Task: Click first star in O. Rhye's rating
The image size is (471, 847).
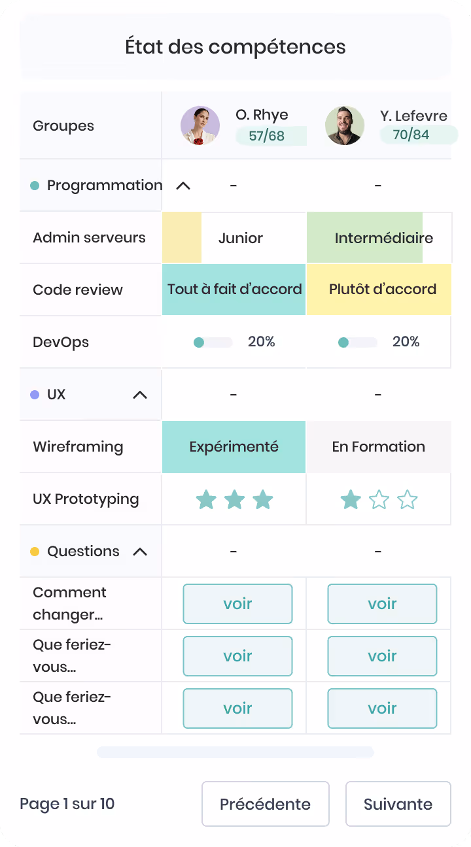Action: pos(207,500)
